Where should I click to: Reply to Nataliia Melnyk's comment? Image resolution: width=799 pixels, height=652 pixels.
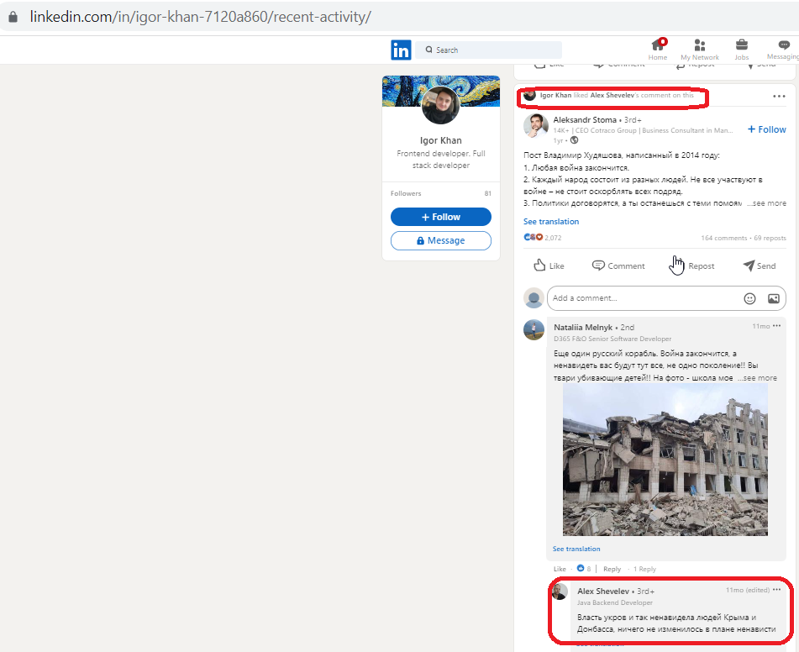612,569
